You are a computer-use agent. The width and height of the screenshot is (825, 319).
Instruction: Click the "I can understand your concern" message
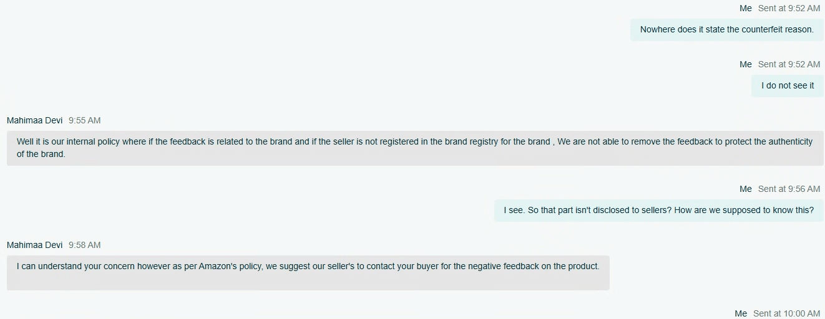[x=308, y=267]
